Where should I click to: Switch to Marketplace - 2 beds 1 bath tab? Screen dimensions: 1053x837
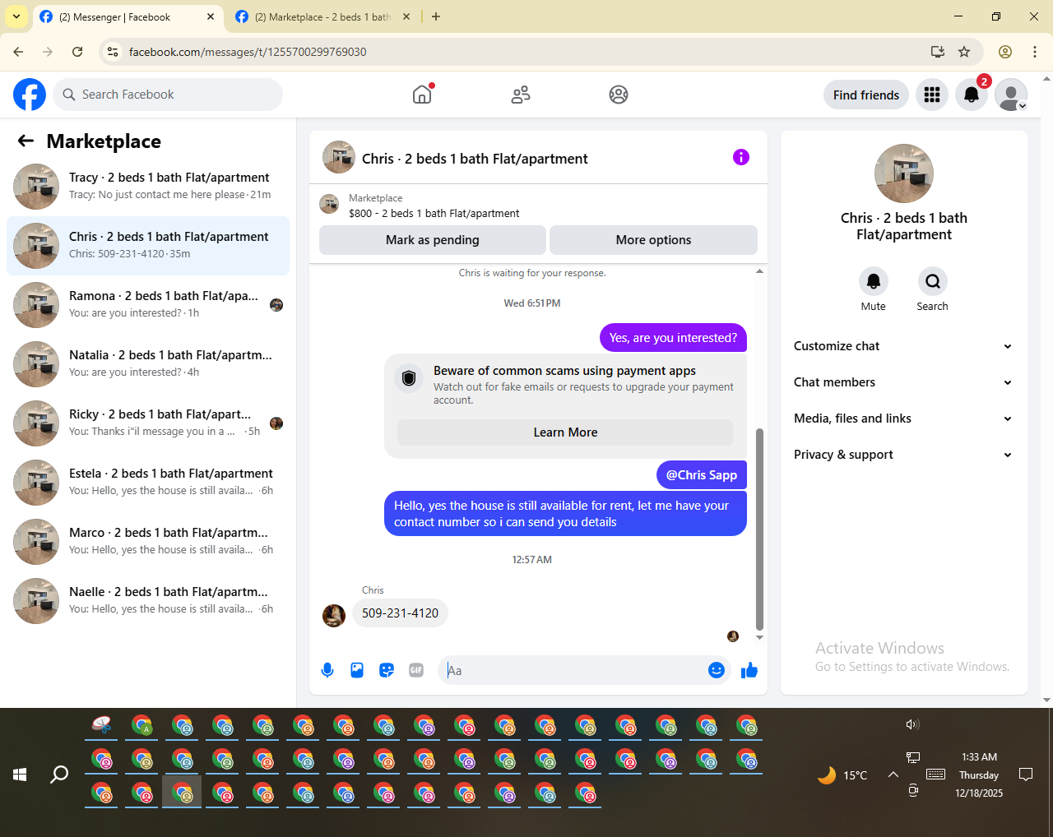point(322,17)
